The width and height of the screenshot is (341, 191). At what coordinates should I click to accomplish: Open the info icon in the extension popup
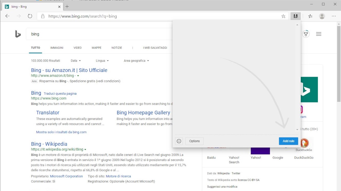(179, 141)
